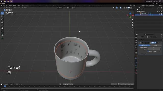Click the outliner filter funnel icon
Viewport: 163px width, 91px height.
158,8
